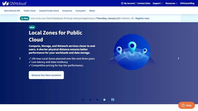Open Hosted Private Cloud menu
198x111 pixels.
coord(49,11)
